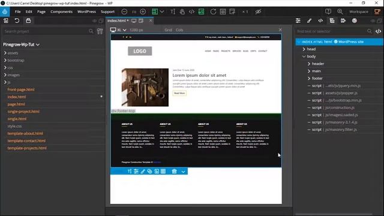This screenshot has height=216, width=384.
Task: Open the Support menu
Action: coord(107,11)
